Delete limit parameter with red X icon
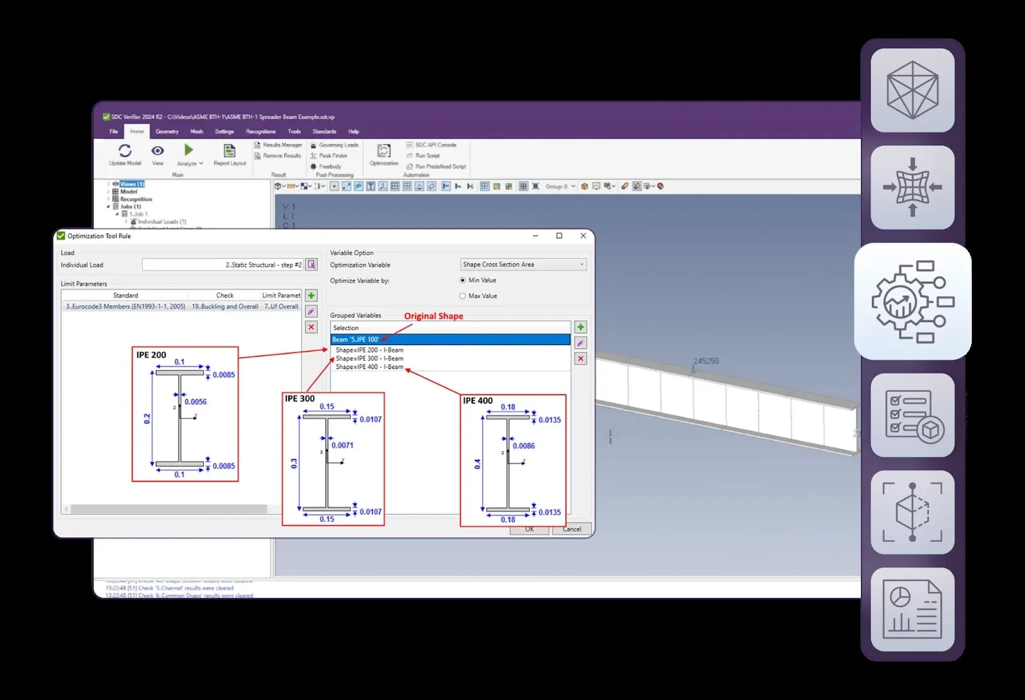The width and height of the screenshot is (1025, 700). 311,327
